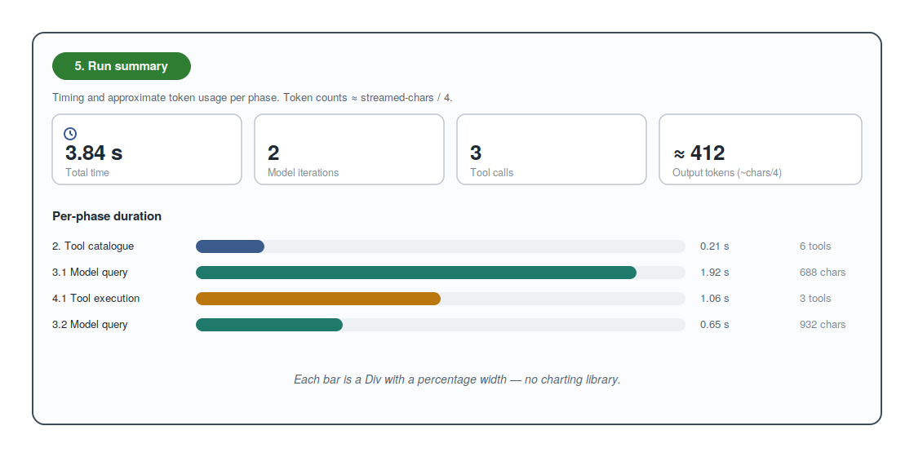This screenshot has width=914, height=457.
Task: Click the blue Tool catalogue duration bar
Action: [230, 246]
